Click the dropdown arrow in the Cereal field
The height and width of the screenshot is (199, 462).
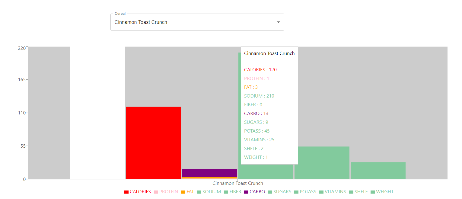[278, 22]
